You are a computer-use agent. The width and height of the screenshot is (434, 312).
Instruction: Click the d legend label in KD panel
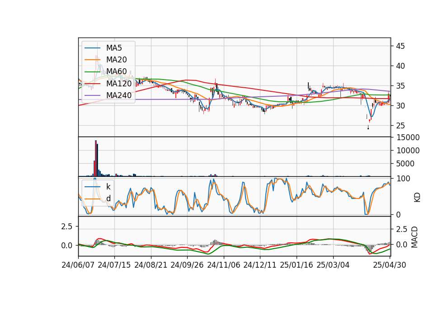coord(108,198)
